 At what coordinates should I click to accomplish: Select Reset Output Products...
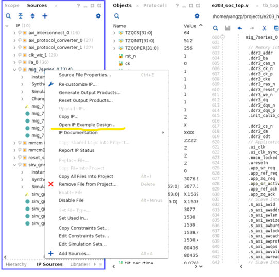107,100
